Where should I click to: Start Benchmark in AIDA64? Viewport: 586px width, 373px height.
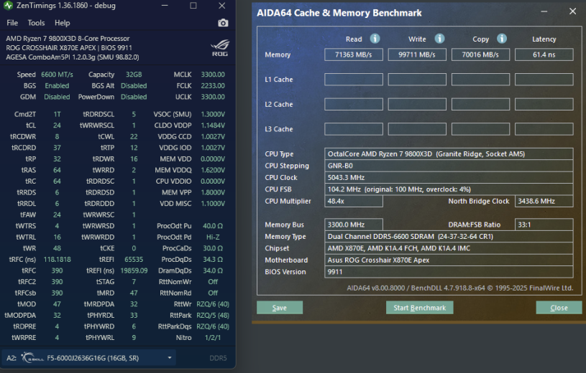(419, 308)
